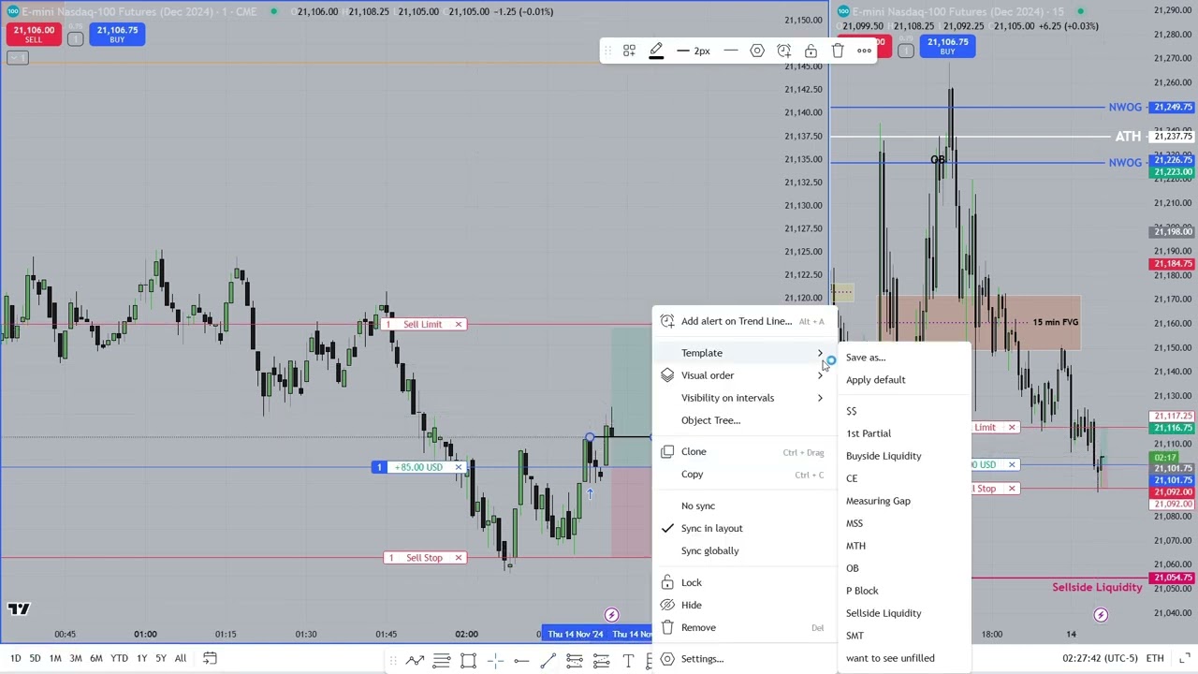
Task: Choose Clone in context menu
Action: click(x=744, y=452)
